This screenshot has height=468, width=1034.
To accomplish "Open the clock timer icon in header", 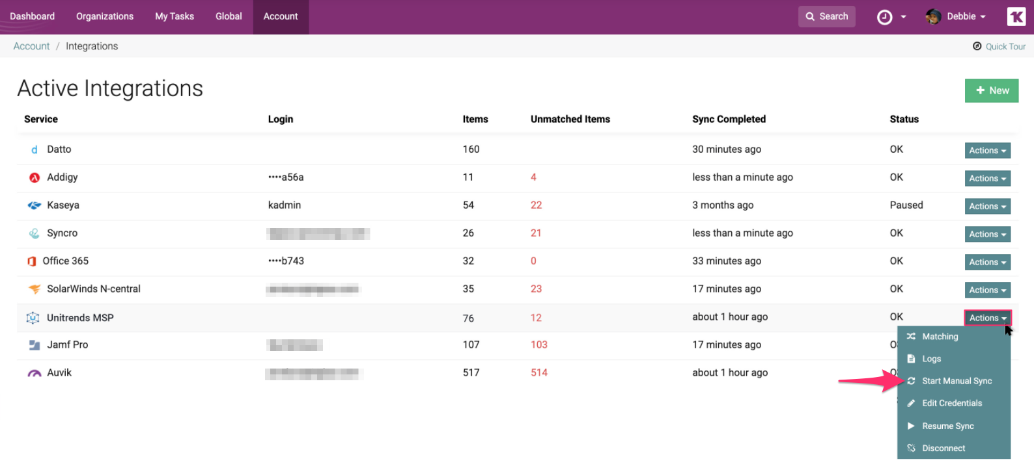I will point(884,17).
